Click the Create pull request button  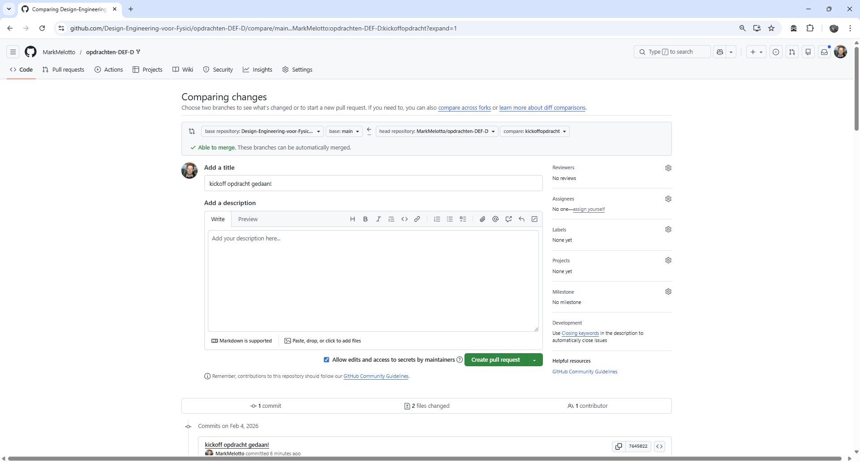495,359
